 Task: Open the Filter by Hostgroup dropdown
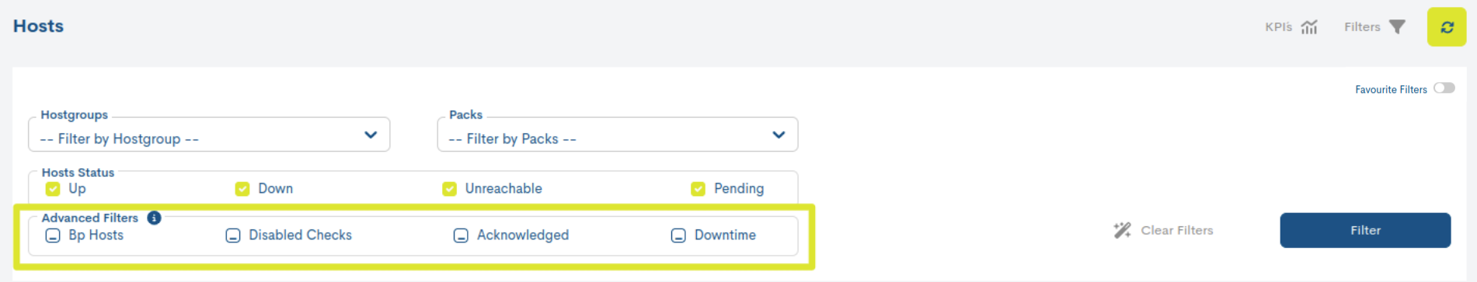209,135
